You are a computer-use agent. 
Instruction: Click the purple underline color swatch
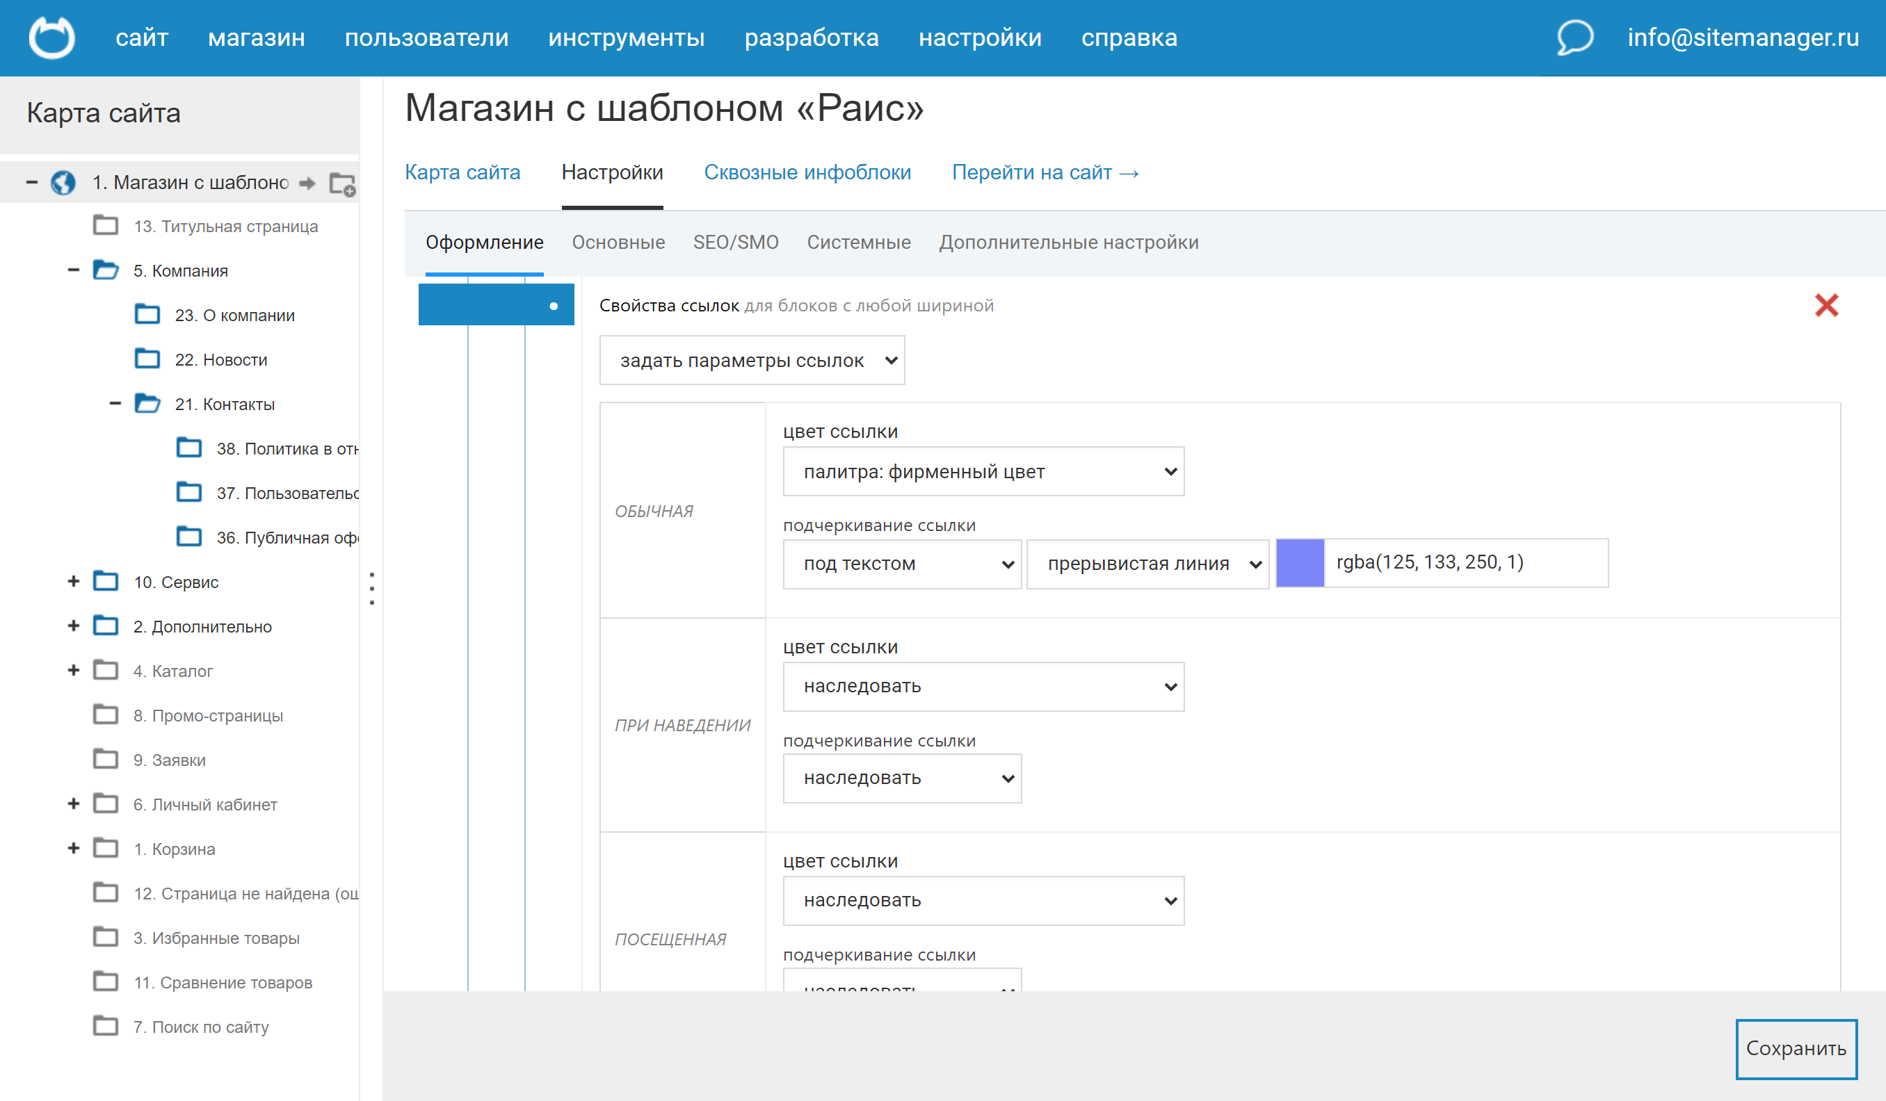pos(1299,563)
